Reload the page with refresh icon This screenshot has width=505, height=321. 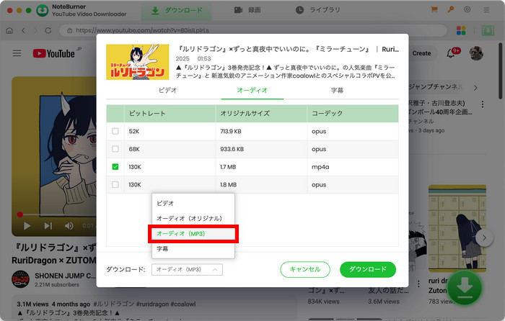(48, 30)
